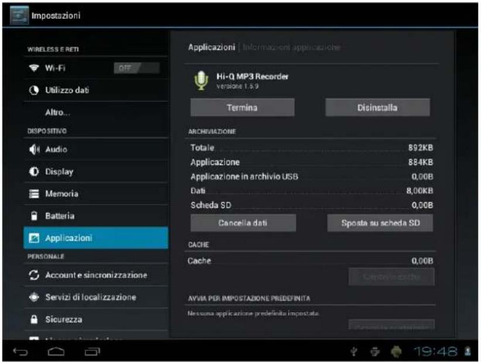The width and height of the screenshot is (481, 362).
Task: Tap the Hi-Q MP3 Recorder title
Action: click(253, 76)
